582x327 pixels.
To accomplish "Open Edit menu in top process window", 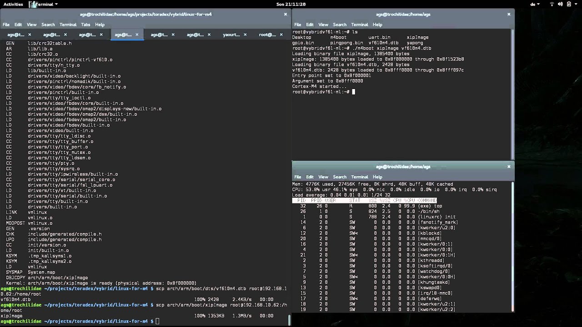I will point(310,177).
